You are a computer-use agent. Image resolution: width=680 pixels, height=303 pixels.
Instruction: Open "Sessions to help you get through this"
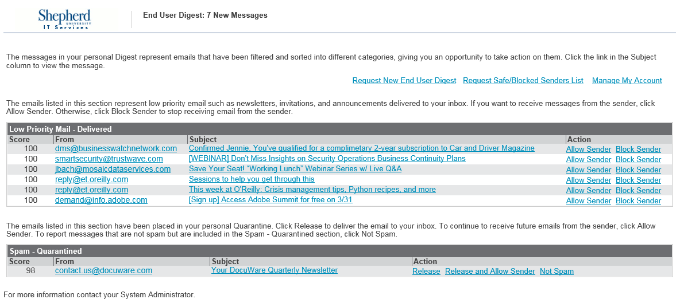tap(252, 179)
